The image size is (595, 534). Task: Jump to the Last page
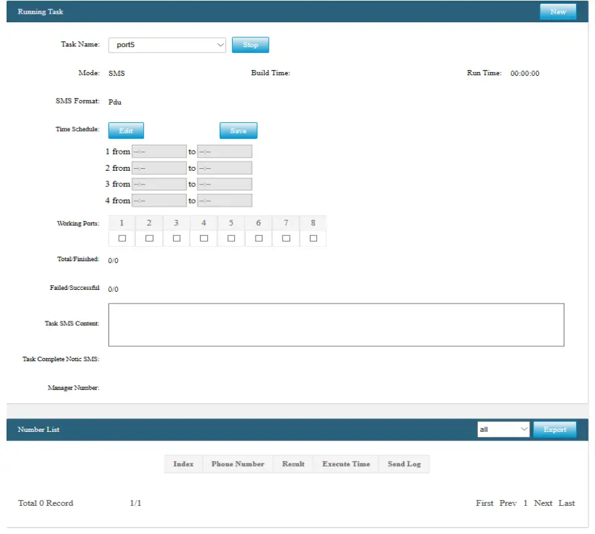click(x=566, y=503)
